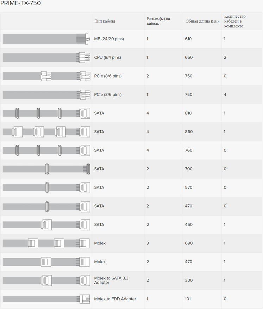Viewport: 263px width, 309px height.
Task: Click the 'Разъем(ы) на кабель' column header
Action: [x=158, y=21]
